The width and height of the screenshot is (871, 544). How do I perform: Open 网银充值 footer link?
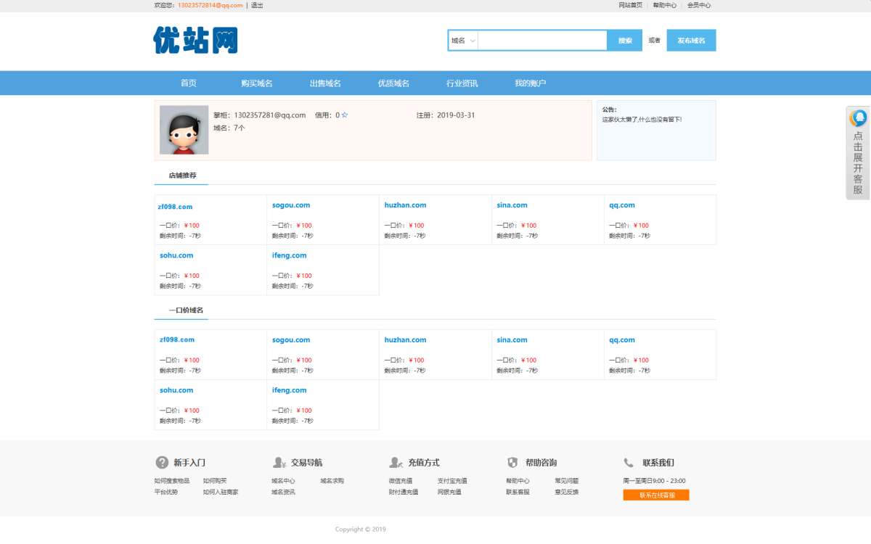coord(449,492)
